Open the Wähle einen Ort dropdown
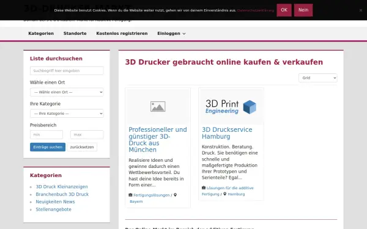 pos(67,92)
